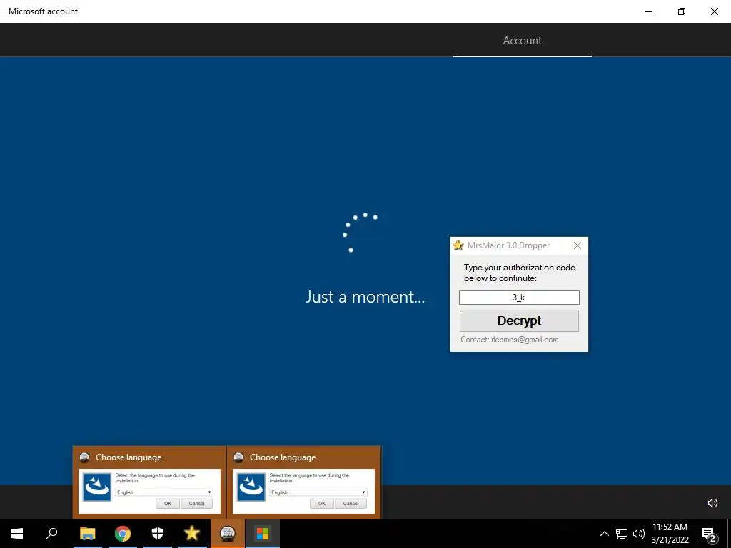The image size is (731, 548).
Task: Restore down the Microsoft account window
Action: click(682, 11)
